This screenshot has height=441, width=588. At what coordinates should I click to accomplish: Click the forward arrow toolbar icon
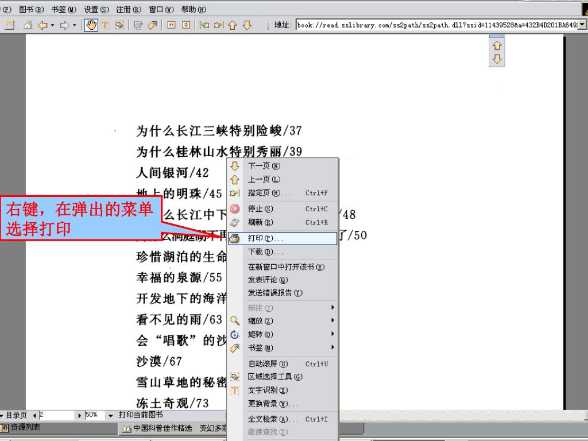[65, 25]
